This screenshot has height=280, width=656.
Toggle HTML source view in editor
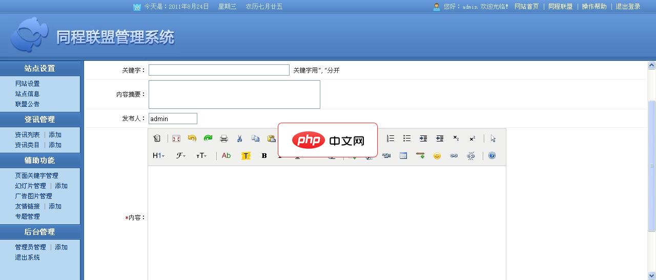pos(157,138)
